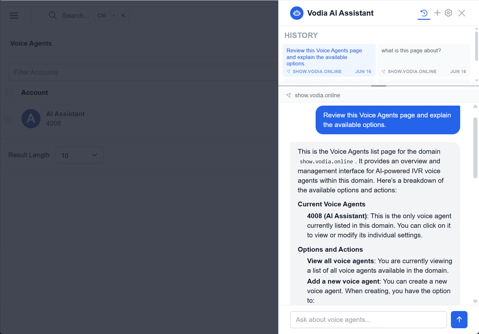Screen dimensions: 479x334
Task: Click the HISTORY section heading
Action: [x=301, y=35]
